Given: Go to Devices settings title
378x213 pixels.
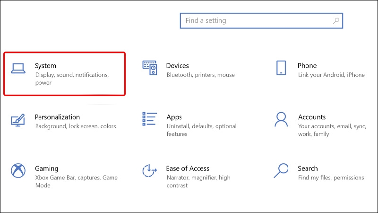Looking at the screenshot, I should tap(178, 66).
